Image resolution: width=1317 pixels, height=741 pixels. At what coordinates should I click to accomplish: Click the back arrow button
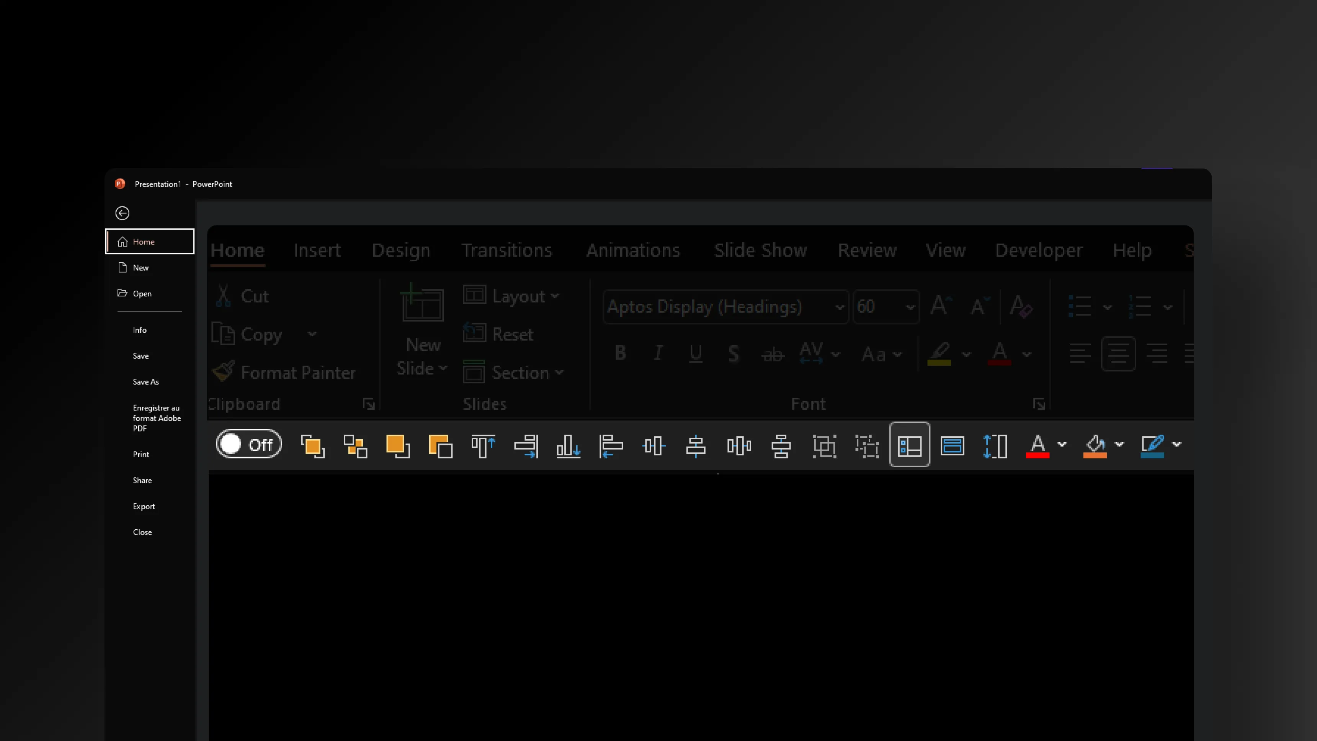point(122,213)
